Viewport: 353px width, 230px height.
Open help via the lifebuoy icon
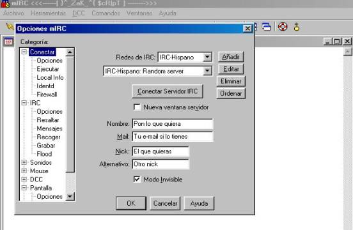pyautogui.click(x=283, y=27)
